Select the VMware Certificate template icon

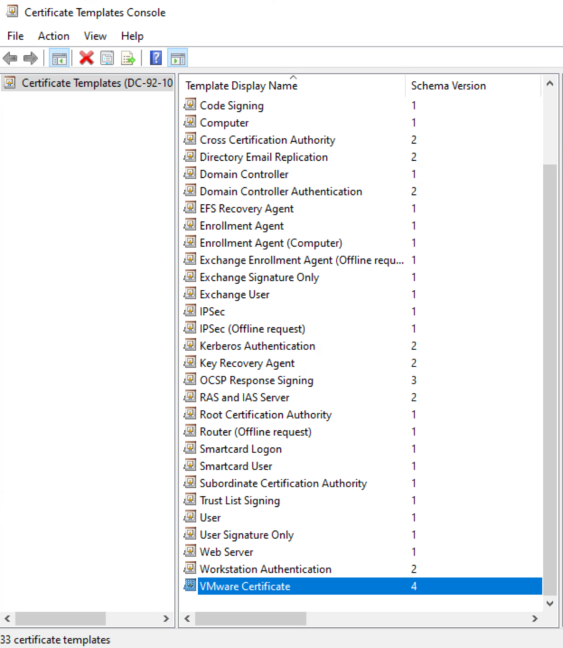190,586
